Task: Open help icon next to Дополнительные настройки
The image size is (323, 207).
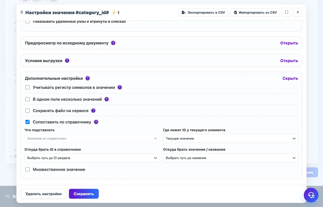Action: (x=88, y=78)
